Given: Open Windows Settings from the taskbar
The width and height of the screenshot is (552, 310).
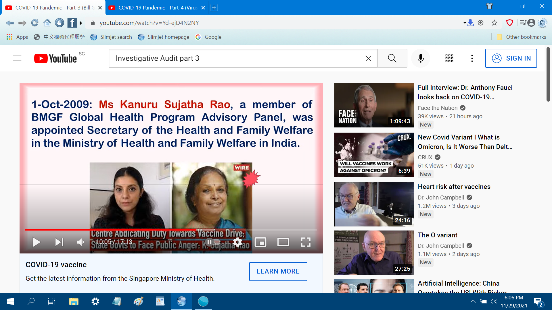Looking at the screenshot, I should click(x=95, y=301).
